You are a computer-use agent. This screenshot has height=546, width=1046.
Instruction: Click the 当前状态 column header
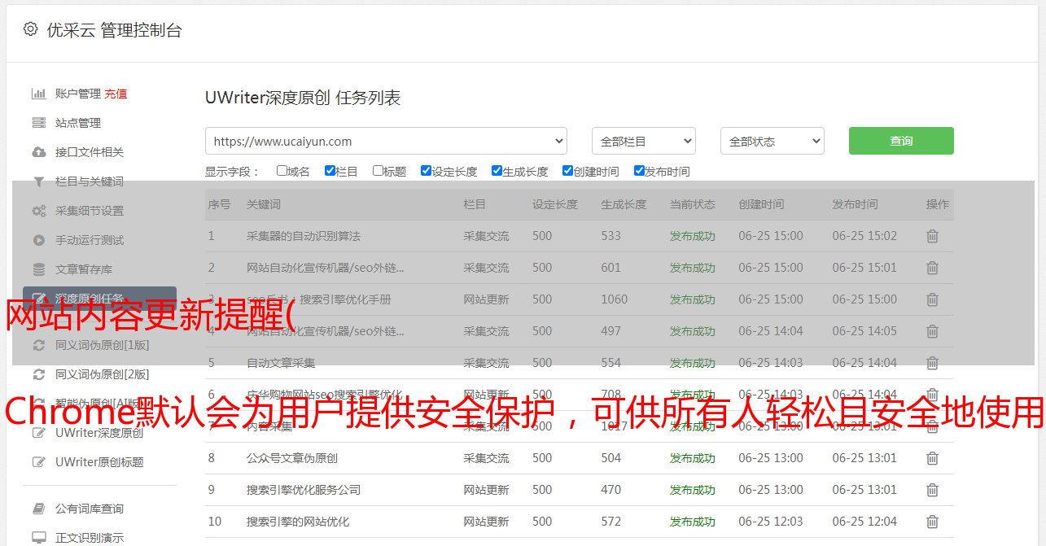(693, 204)
